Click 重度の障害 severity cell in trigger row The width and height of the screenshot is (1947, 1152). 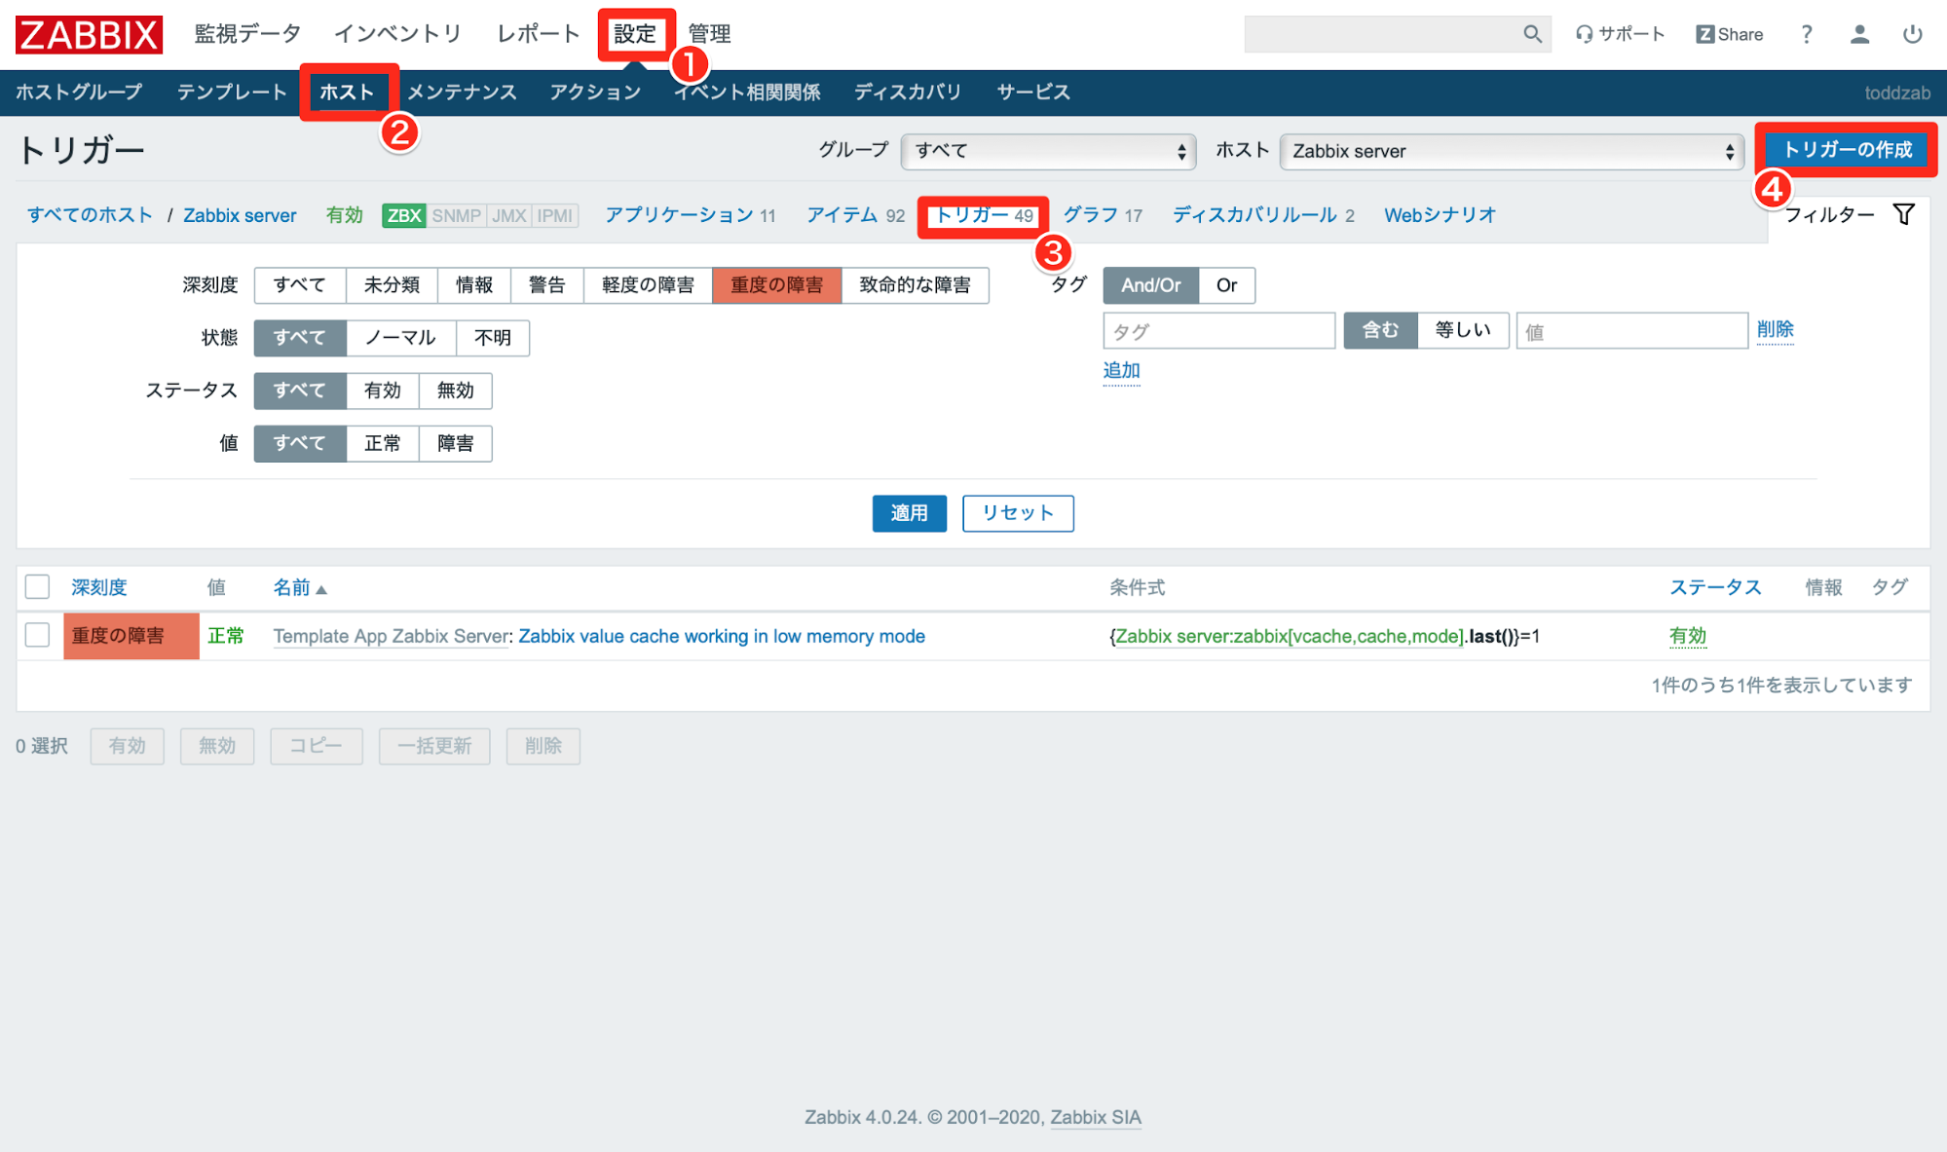[x=131, y=636]
